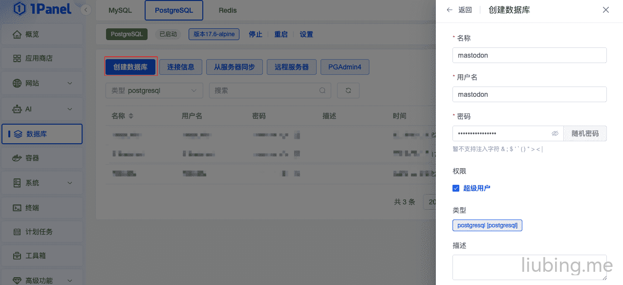
Task: Select the postgresql [postgresql] type option
Action: coord(487,225)
